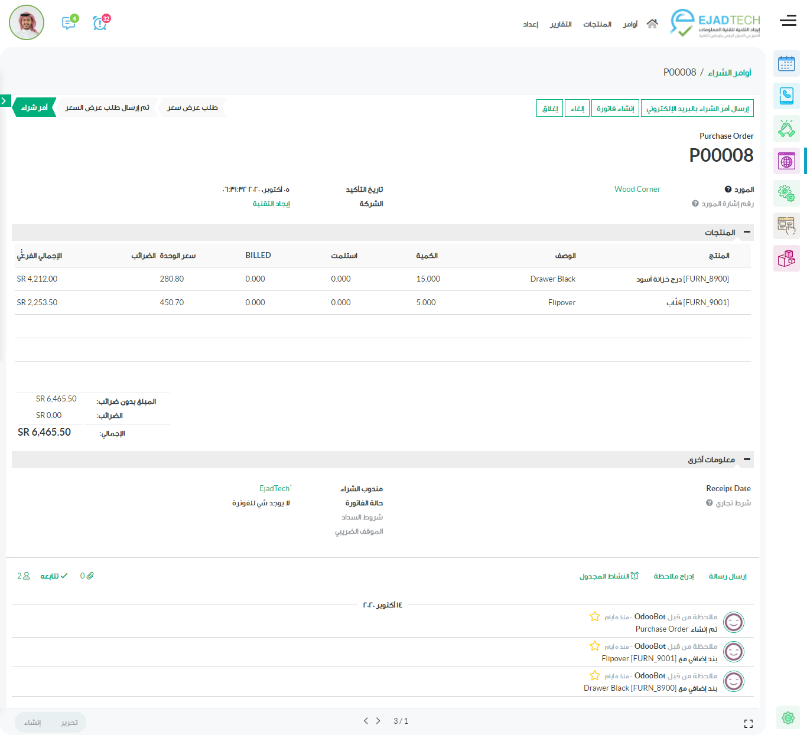The image size is (807, 735).
Task: Click the إنشاء فاتورة button
Action: tap(615, 109)
